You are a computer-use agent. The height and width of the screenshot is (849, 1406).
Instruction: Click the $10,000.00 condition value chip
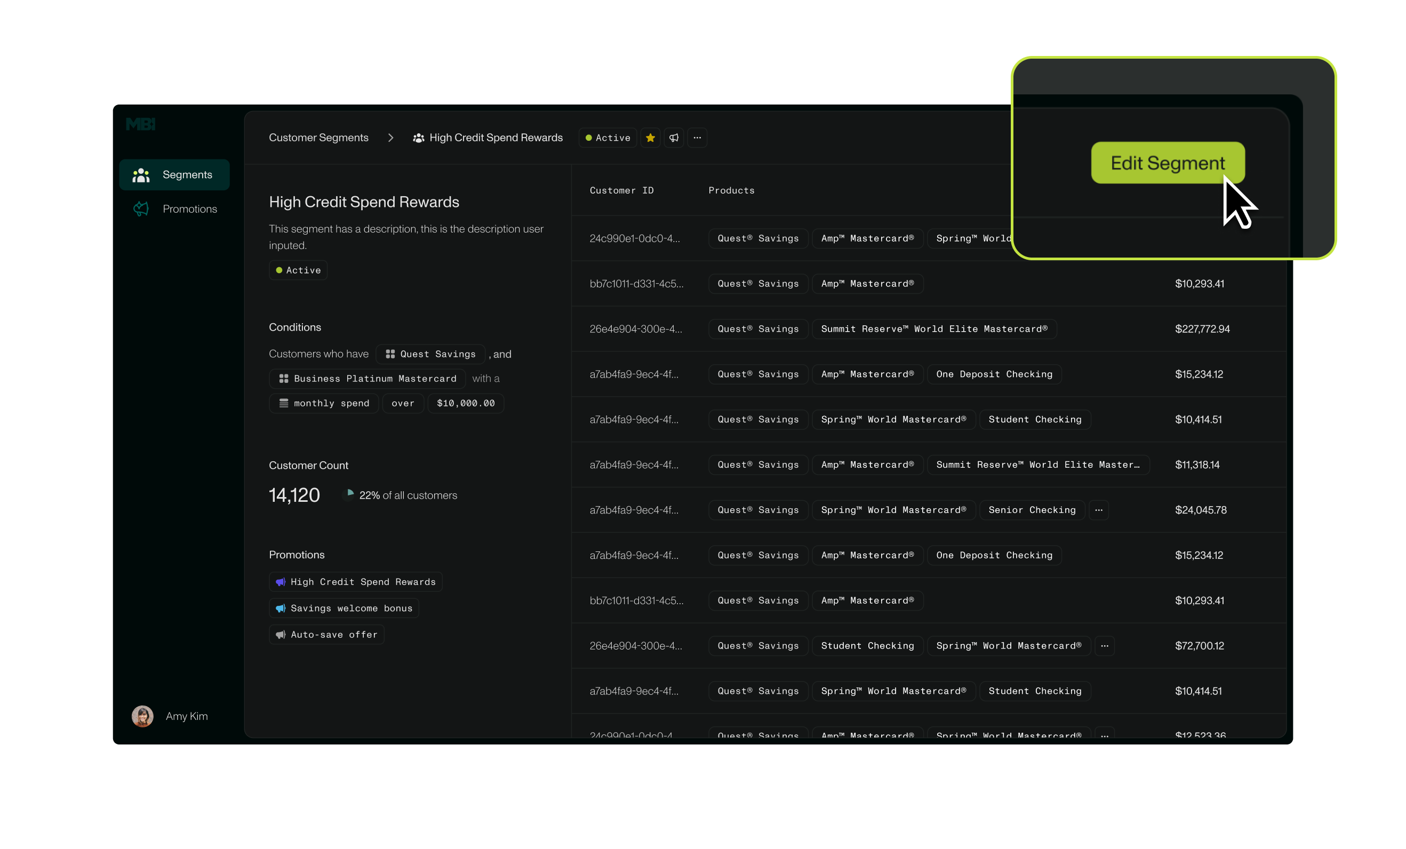click(466, 403)
